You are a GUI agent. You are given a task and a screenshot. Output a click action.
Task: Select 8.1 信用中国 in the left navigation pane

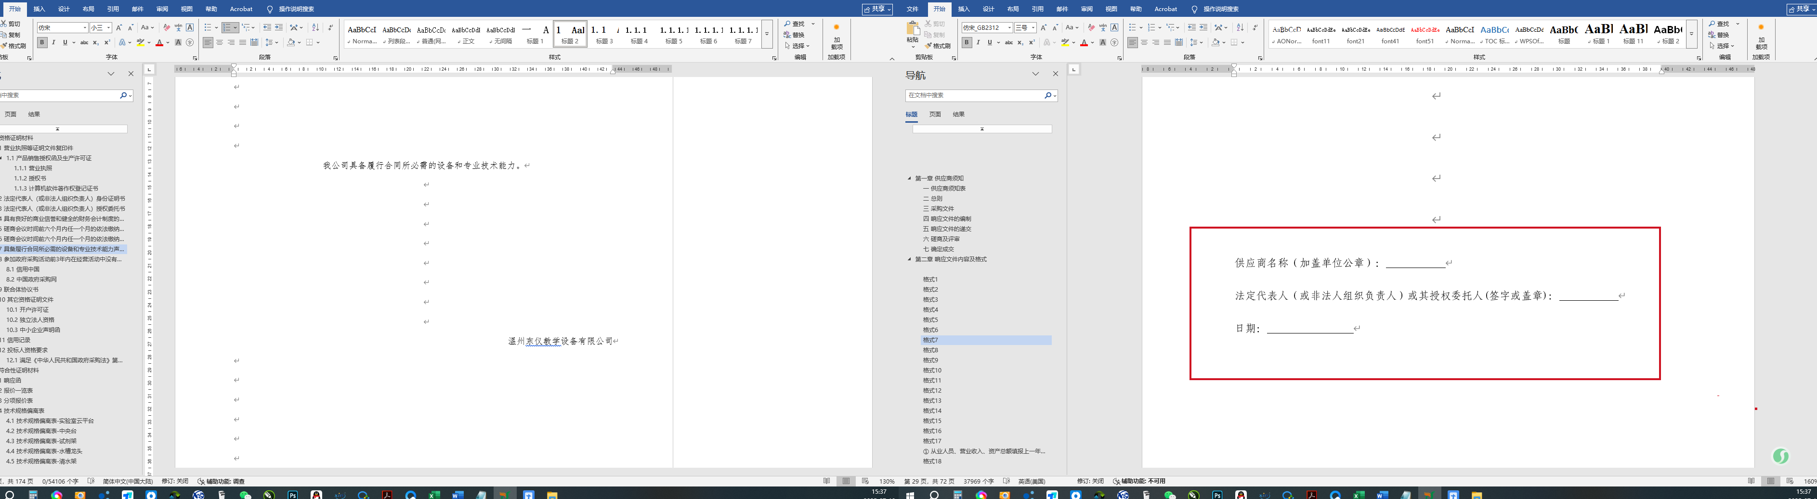click(x=23, y=269)
